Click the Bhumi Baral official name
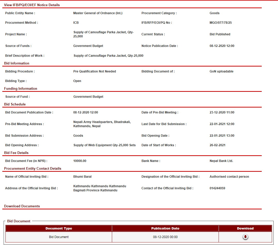278x245 pixels. (x=82, y=177)
